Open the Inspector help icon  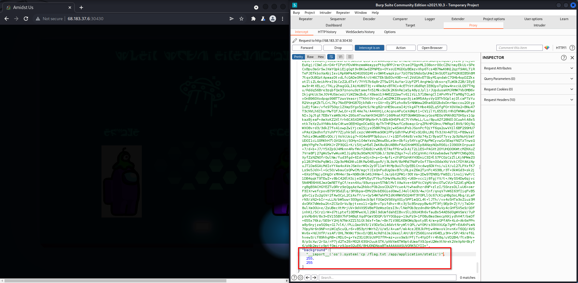pos(564,58)
